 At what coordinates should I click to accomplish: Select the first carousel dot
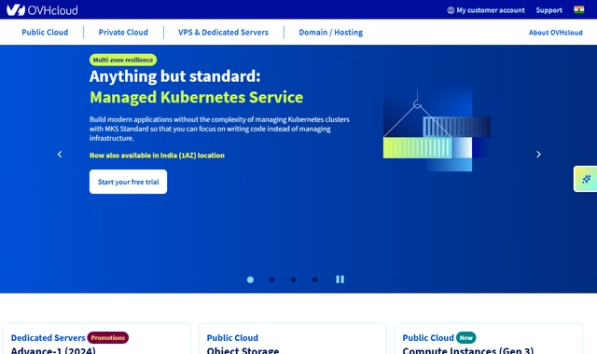[x=250, y=279]
